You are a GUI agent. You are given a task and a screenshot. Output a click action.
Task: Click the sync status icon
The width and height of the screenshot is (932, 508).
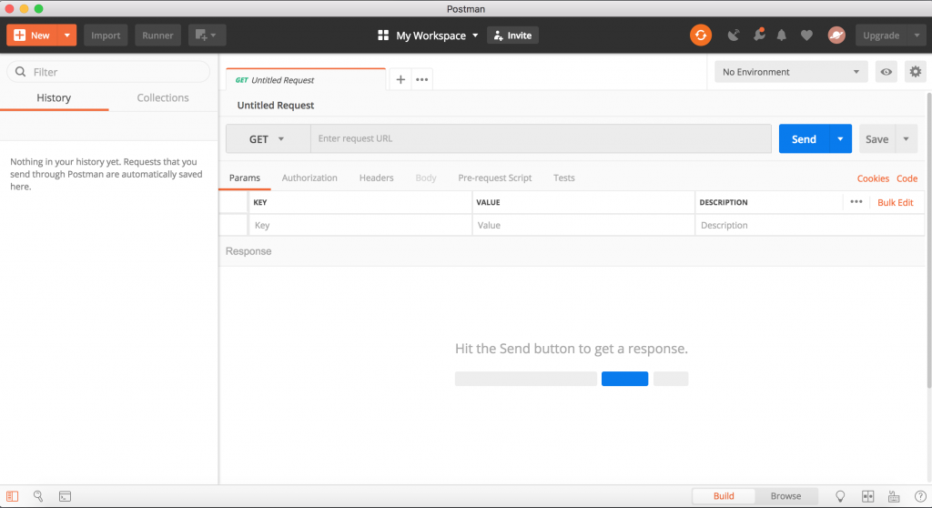701,36
